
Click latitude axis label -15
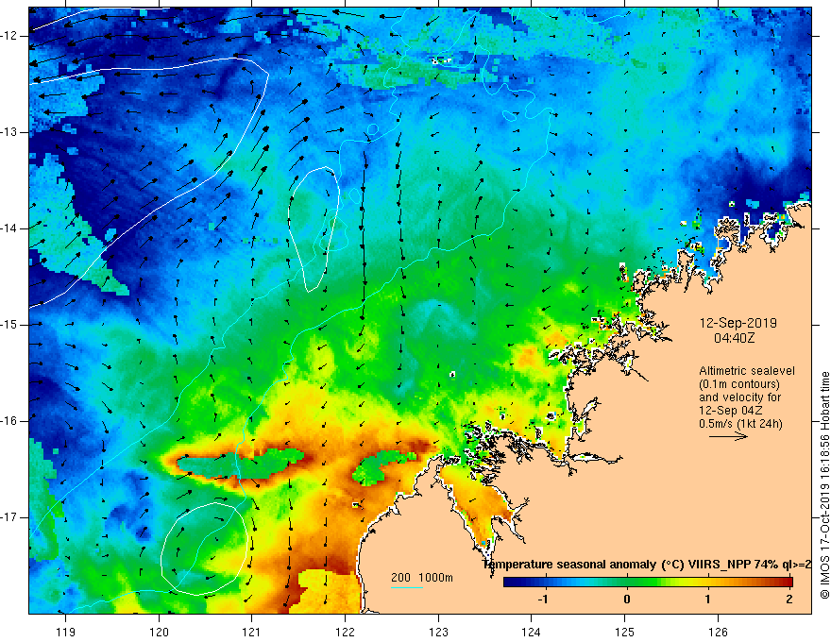(x=9, y=325)
